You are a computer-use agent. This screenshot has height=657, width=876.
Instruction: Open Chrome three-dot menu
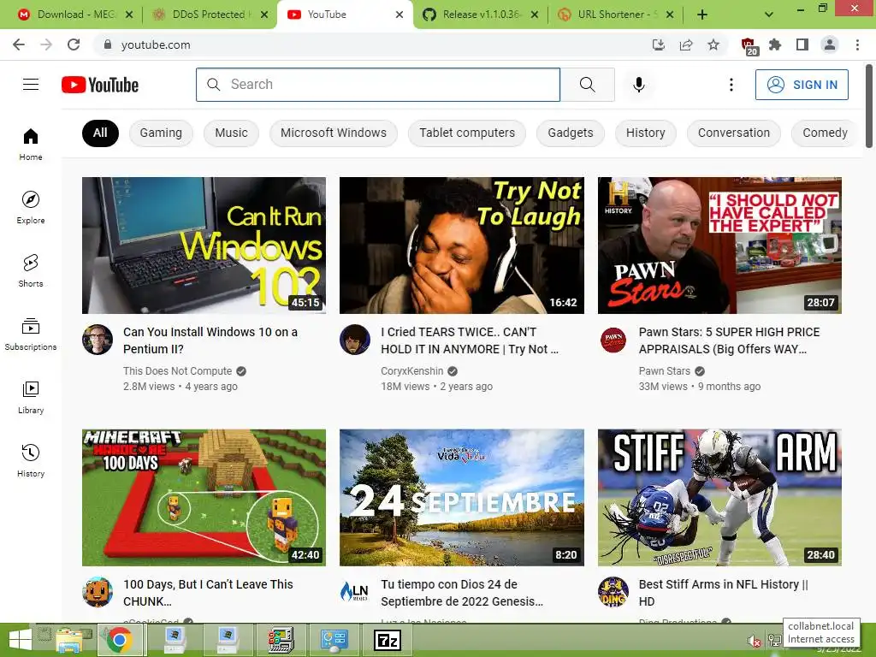coord(857,44)
